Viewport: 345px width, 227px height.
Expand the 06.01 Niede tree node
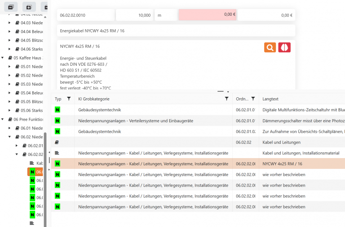pyautogui.click(x=10, y=128)
